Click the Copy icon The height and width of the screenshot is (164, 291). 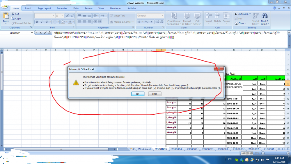tap(13, 19)
